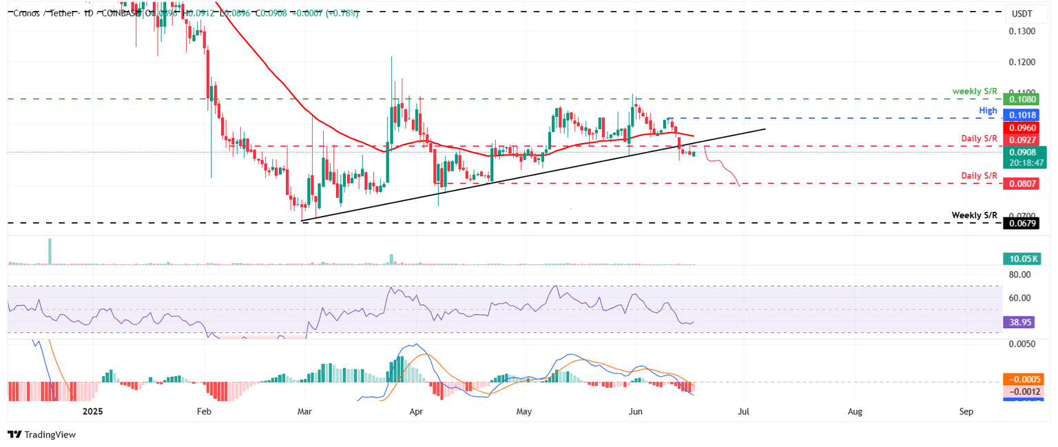
Task: Click the +0.78% change value
Action: click(x=340, y=12)
